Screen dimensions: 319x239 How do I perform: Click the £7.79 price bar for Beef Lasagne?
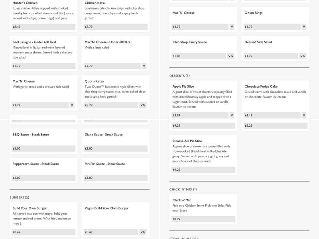point(43,66)
